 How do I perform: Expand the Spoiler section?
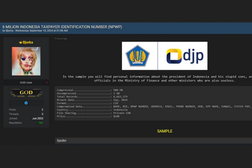click(x=153, y=141)
